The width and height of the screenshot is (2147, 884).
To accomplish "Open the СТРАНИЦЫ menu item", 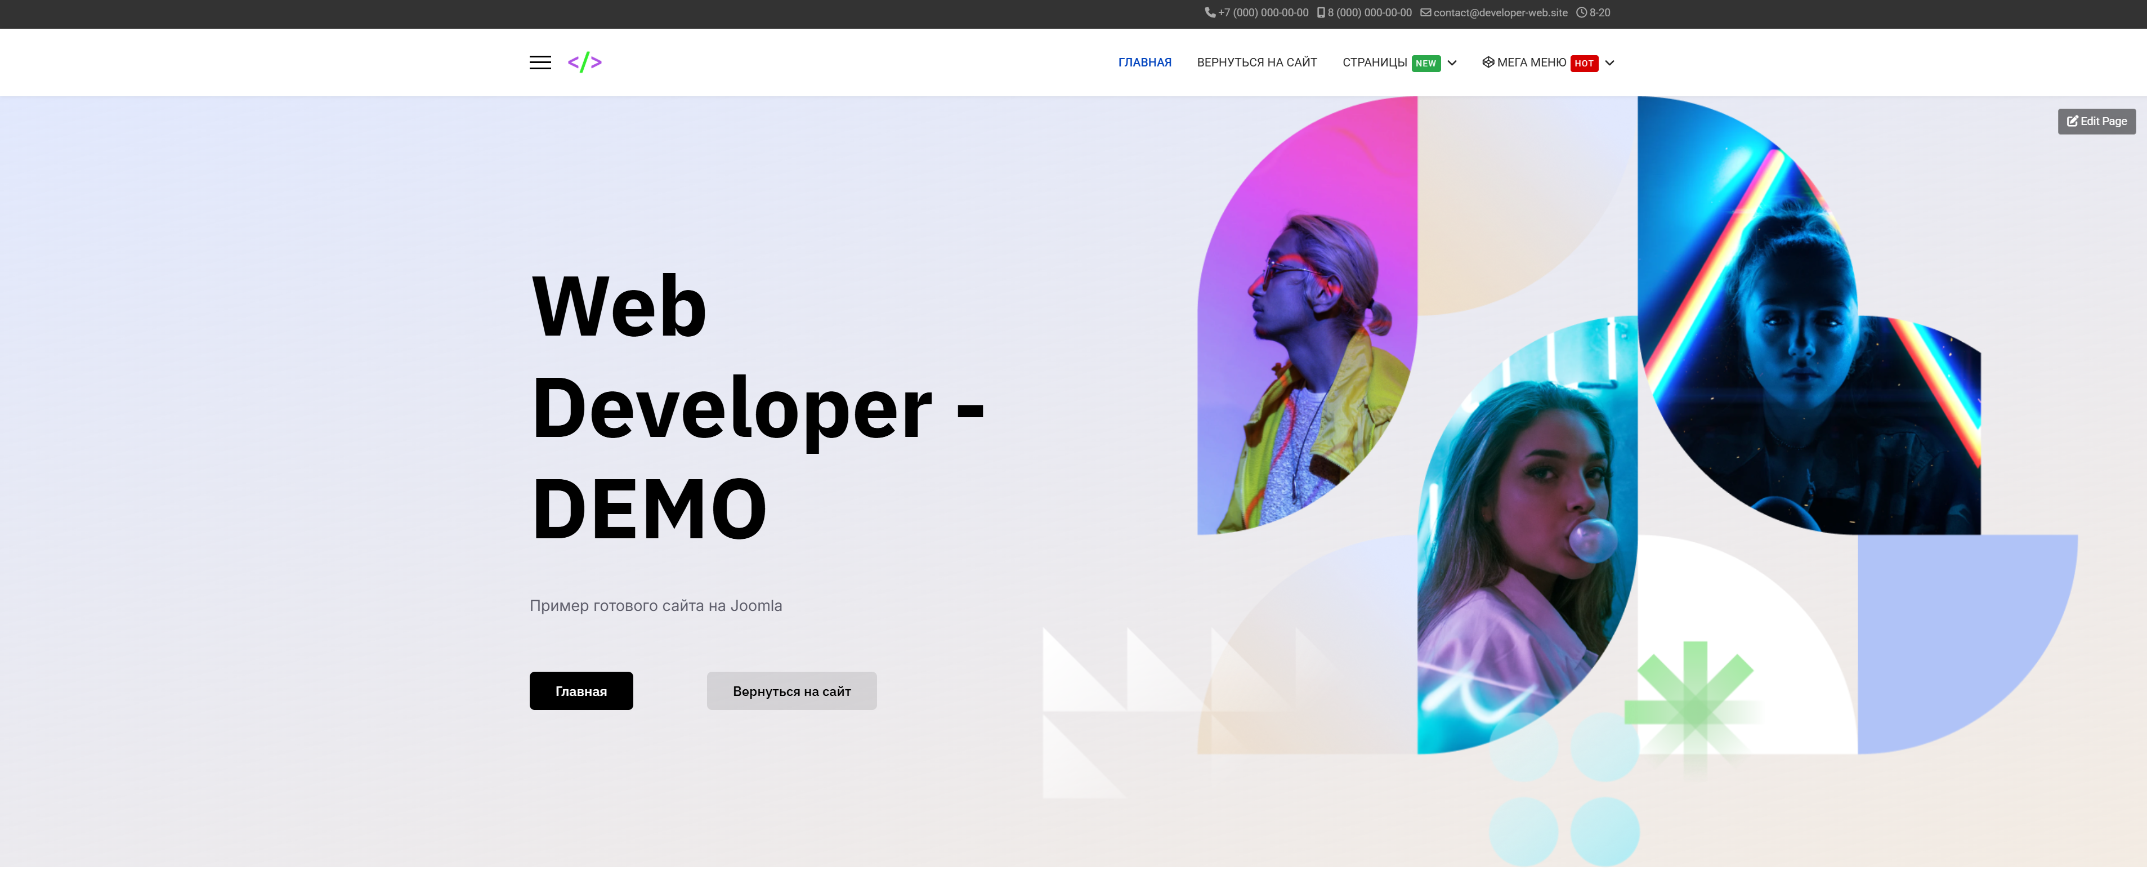I will [1374, 64].
